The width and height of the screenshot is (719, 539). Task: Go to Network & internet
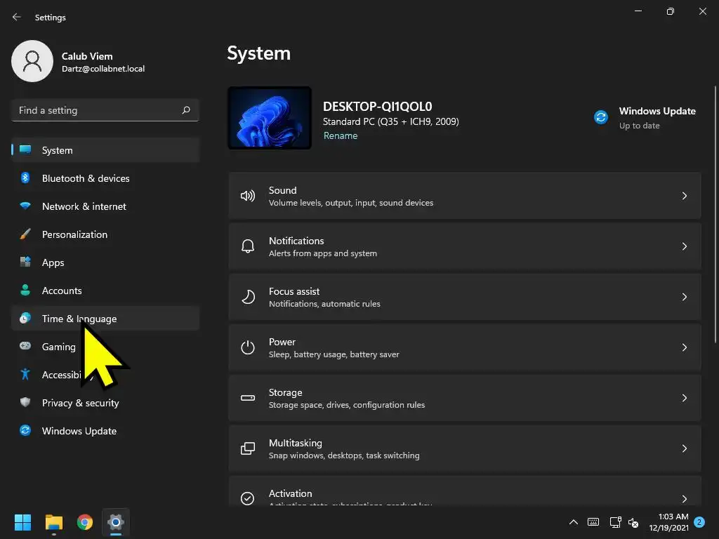(105, 206)
